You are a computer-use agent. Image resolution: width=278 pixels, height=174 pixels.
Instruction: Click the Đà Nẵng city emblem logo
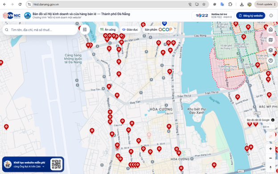pyautogui.click(x=28, y=16)
